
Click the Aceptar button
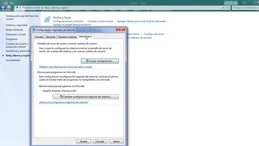pos(84,142)
